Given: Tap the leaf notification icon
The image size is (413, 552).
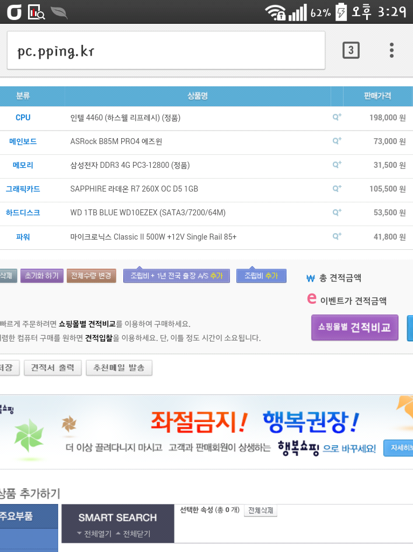Looking at the screenshot, I should click(x=59, y=12).
